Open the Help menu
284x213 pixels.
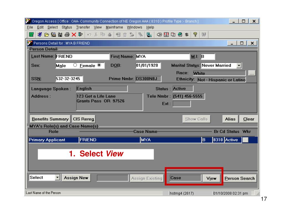pyautogui.click(x=150, y=27)
